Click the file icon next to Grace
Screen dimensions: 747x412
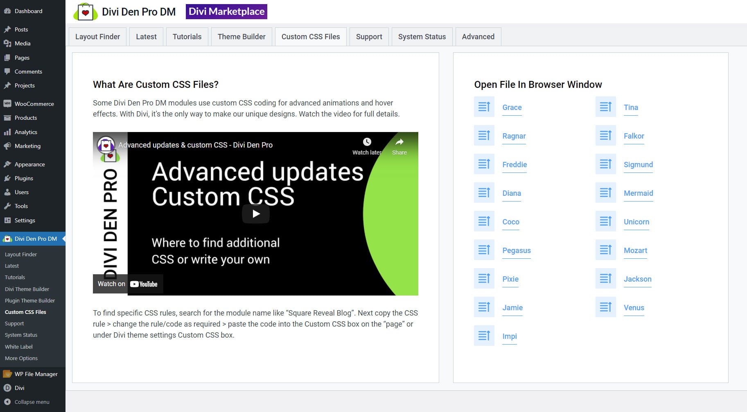click(x=484, y=107)
